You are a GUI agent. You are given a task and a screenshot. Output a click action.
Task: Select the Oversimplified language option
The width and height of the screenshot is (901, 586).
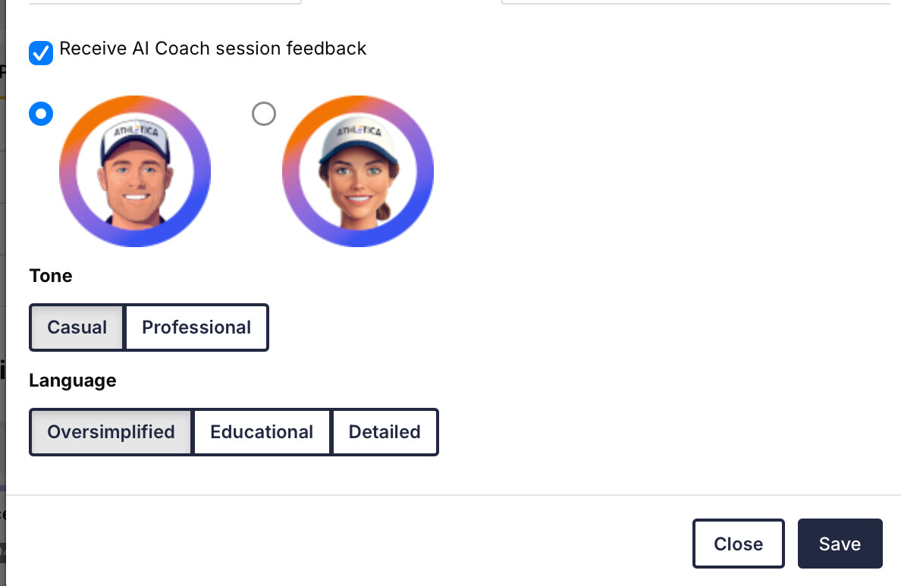[x=111, y=432]
